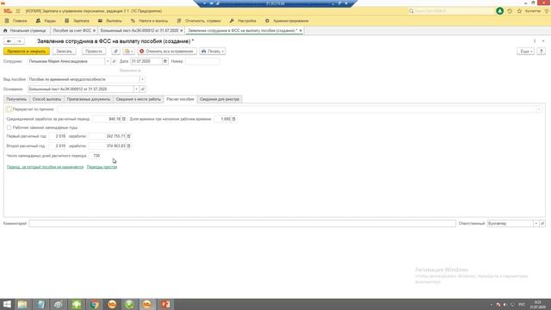551x310 pixels.
Task: Open the Выплаты menu
Action: (110, 21)
